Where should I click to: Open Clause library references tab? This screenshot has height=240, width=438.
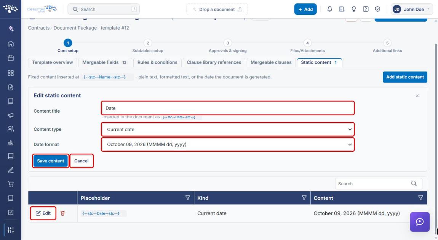[214, 62]
